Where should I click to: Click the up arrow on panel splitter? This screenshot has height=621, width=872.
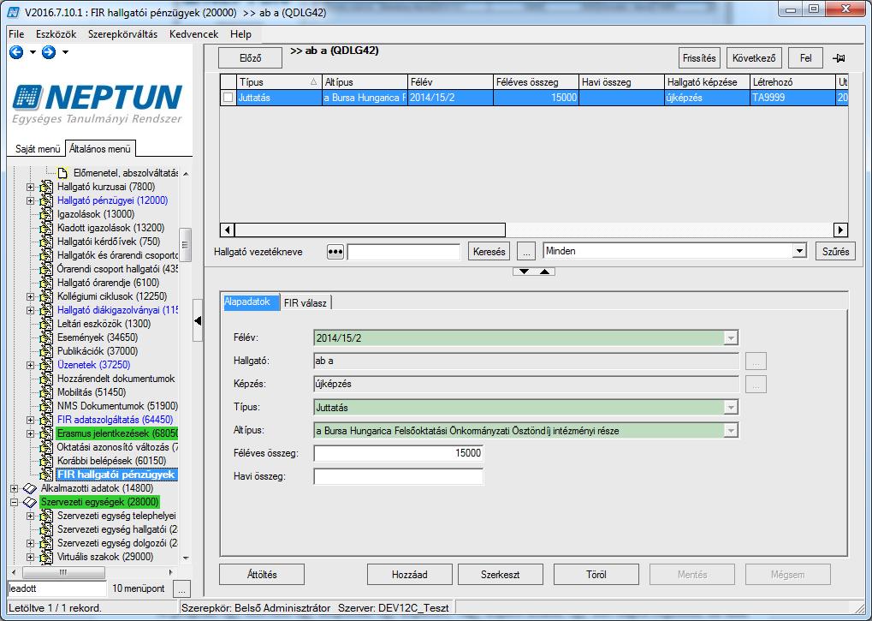544,272
